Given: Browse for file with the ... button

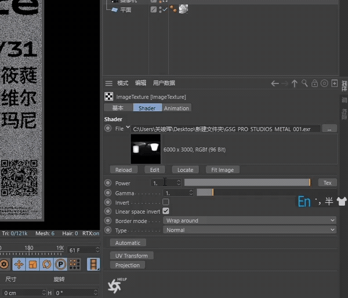Looking at the screenshot, I should point(329,129).
